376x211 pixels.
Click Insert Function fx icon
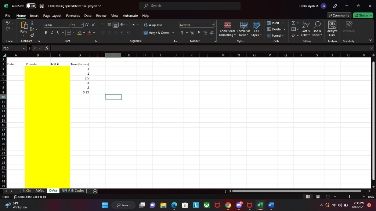pos(47,48)
